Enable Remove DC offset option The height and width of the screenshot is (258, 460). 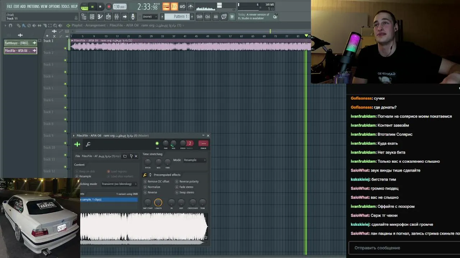[157, 182]
